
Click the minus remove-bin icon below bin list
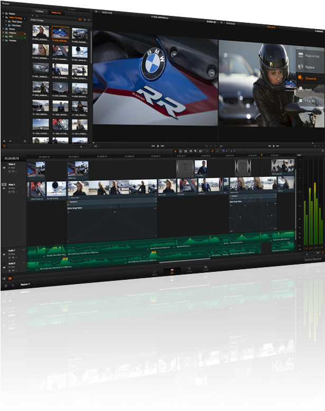[x=10, y=141]
